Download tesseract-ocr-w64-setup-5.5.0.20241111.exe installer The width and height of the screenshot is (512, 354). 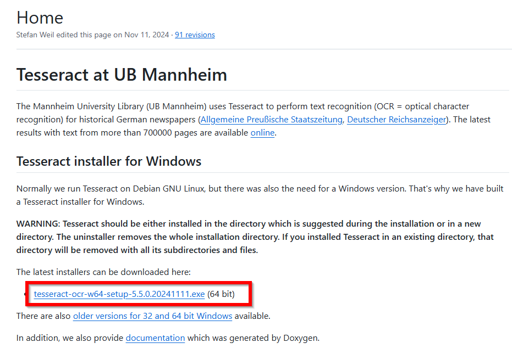[119, 294]
